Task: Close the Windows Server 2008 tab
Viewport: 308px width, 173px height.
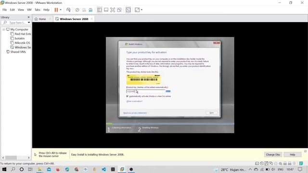Action: click(91, 19)
